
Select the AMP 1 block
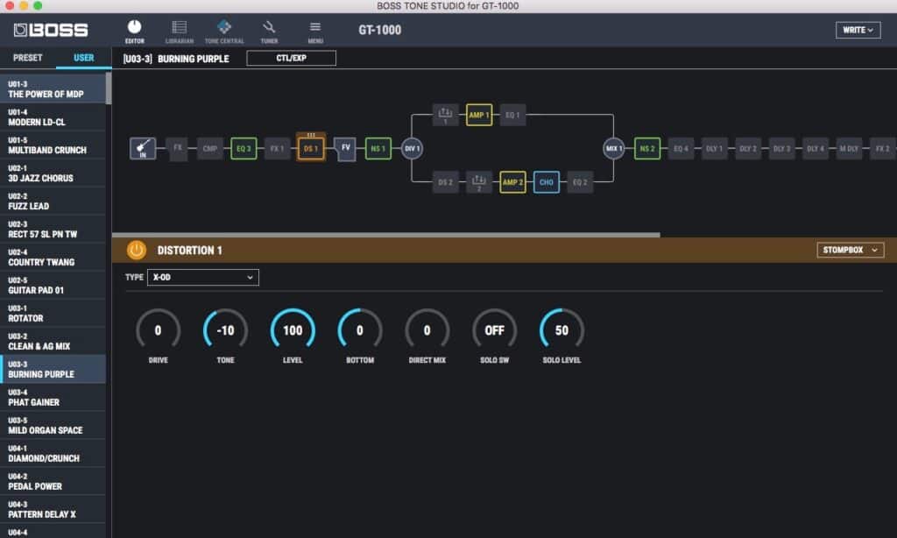click(479, 115)
